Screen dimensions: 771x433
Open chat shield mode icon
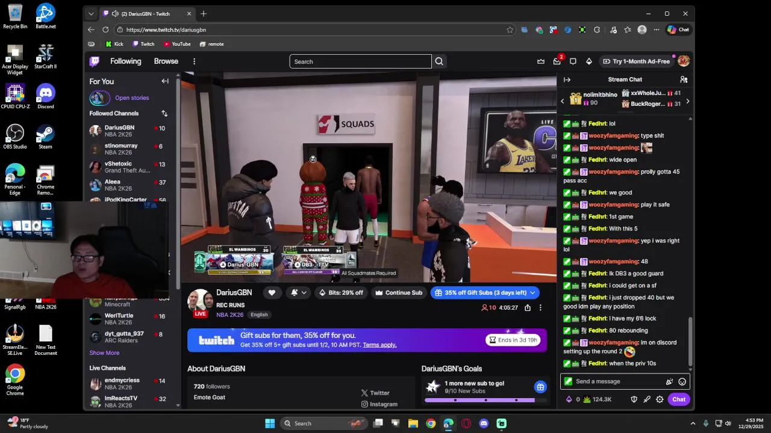pyautogui.click(x=634, y=399)
